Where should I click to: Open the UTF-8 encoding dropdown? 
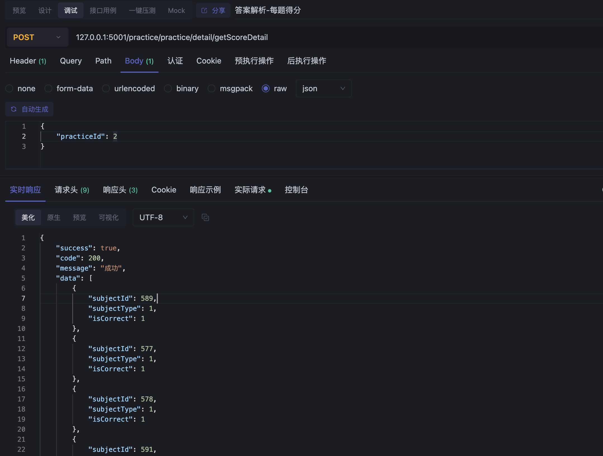click(163, 217)
